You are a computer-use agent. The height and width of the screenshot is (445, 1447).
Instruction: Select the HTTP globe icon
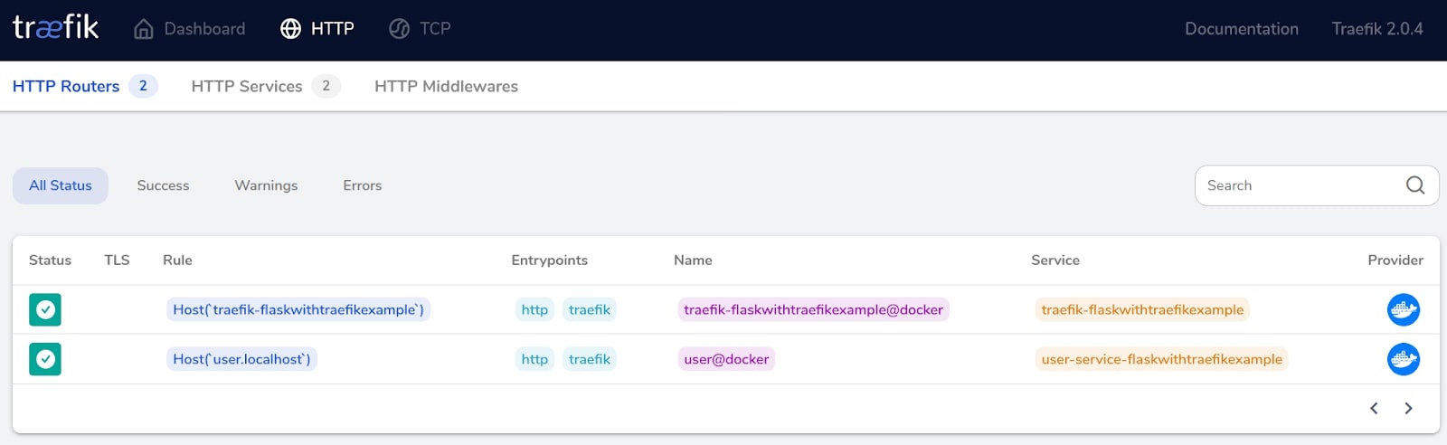tap(290, 29)
